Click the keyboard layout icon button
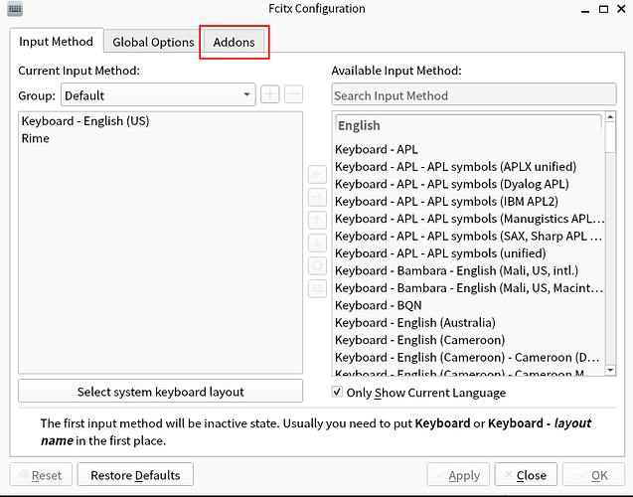 [318, 289]
